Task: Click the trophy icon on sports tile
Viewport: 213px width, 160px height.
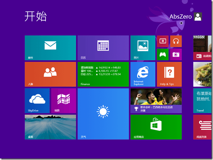Action: (x=136, y=109)
